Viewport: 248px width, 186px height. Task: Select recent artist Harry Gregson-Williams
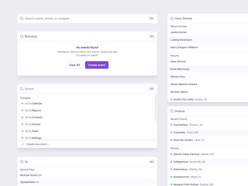click(x=208, y=47)
